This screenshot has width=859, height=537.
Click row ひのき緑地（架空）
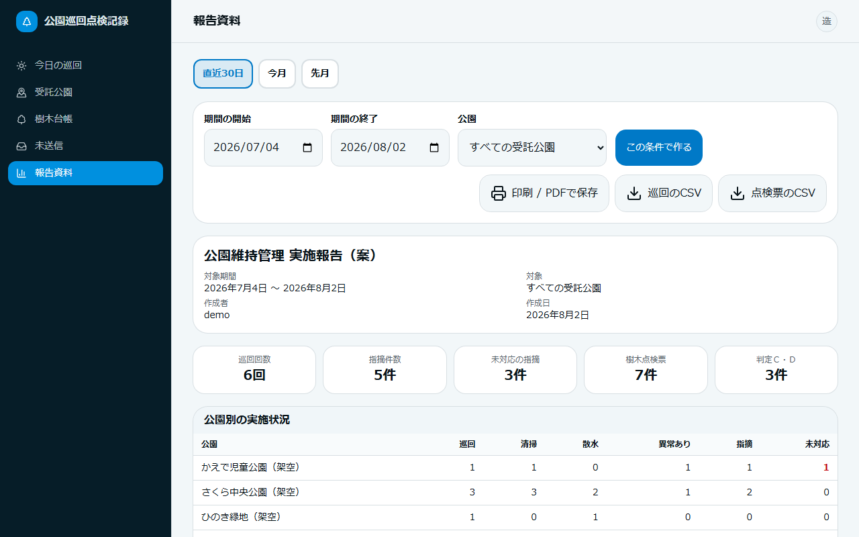click(x=515, y=518)
